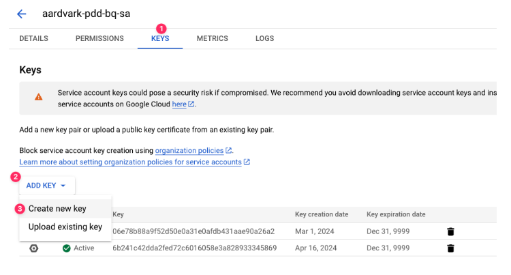Click external link icon beside organization policies
Screen dimensions: 511x275
point(229,150)
